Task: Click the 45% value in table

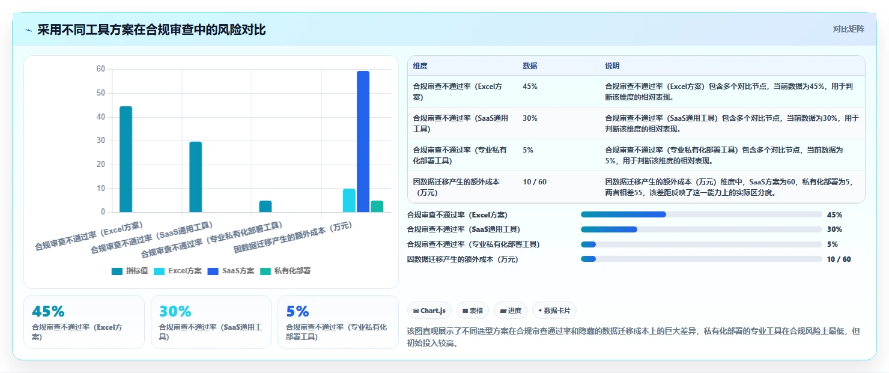Action: click(x=530, y=86)
